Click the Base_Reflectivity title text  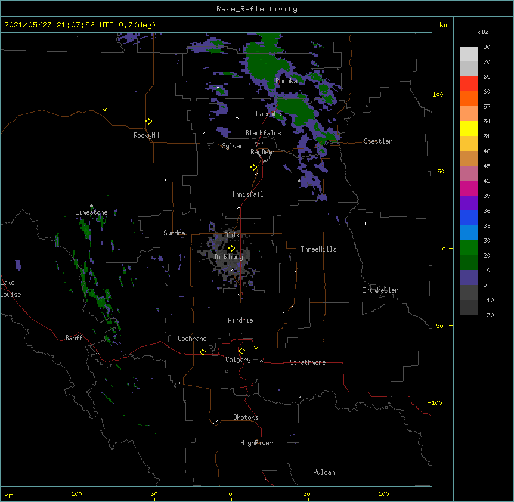257,9
